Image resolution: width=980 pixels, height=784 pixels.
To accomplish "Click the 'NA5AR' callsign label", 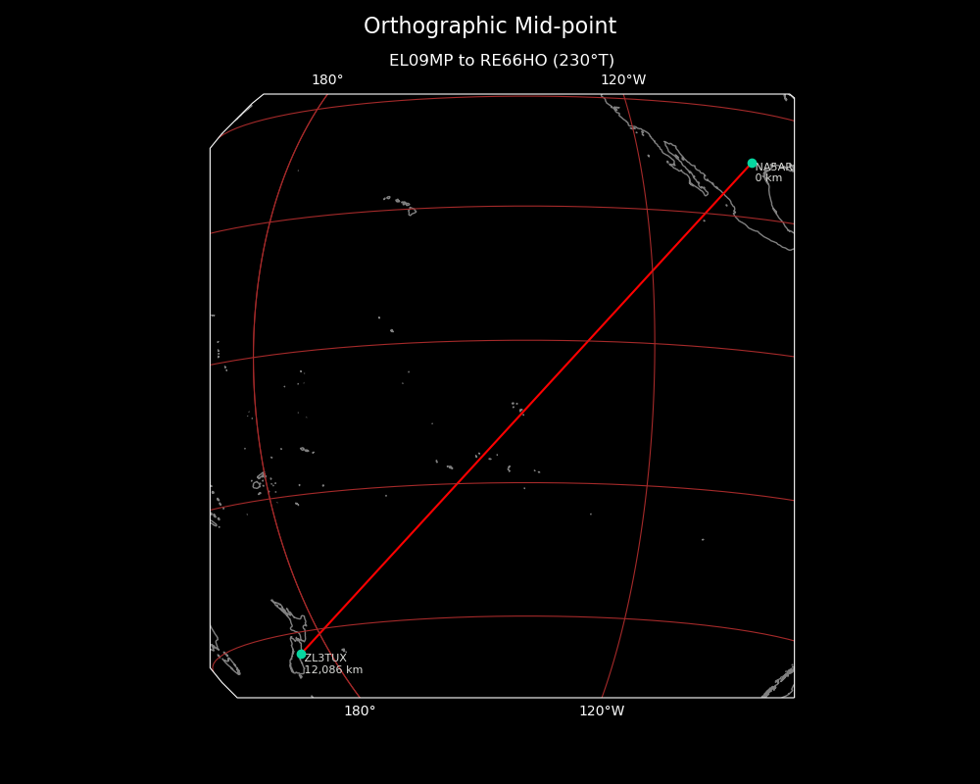I will (772, 168).
